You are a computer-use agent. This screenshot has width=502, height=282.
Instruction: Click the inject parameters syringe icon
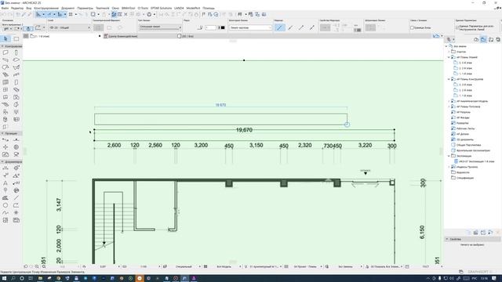(30, 14)
